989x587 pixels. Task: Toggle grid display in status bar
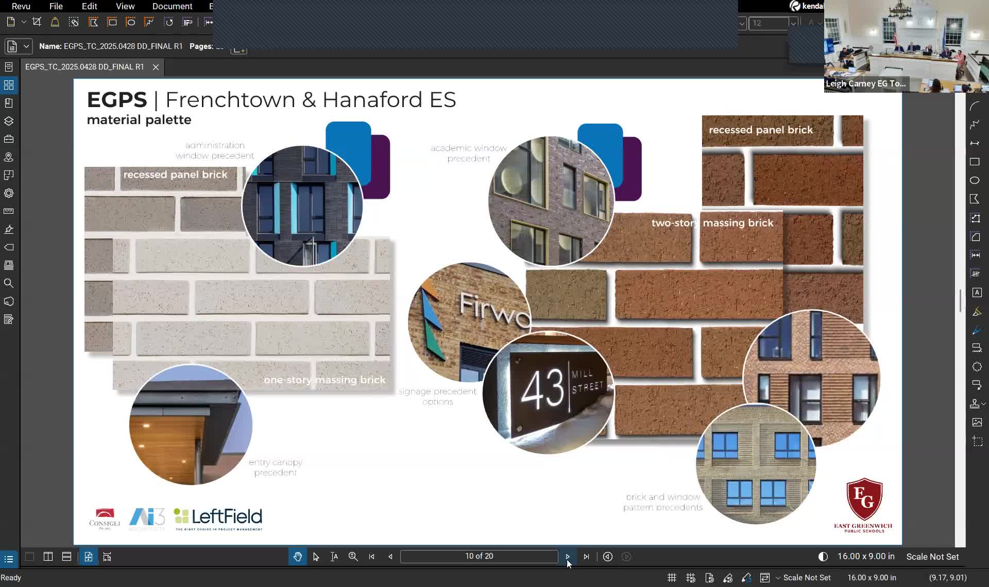click(x=672, y=578)
